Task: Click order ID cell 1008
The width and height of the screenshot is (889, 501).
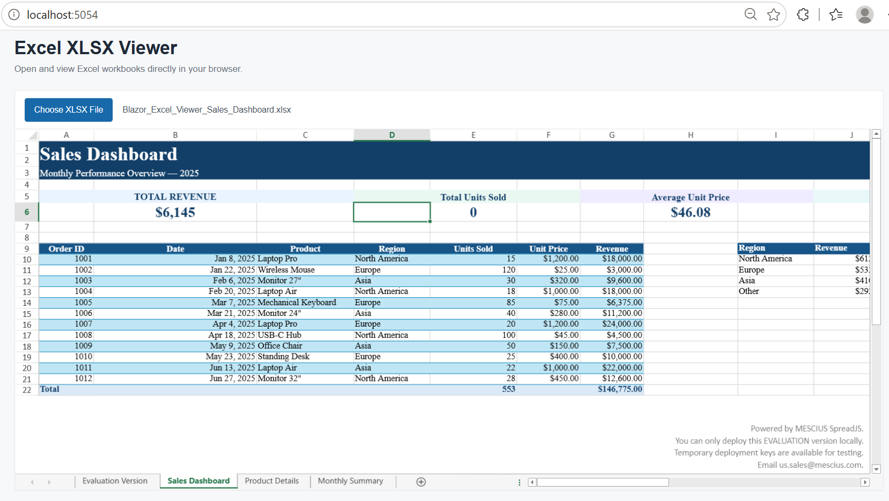Action: coord(67,335)
